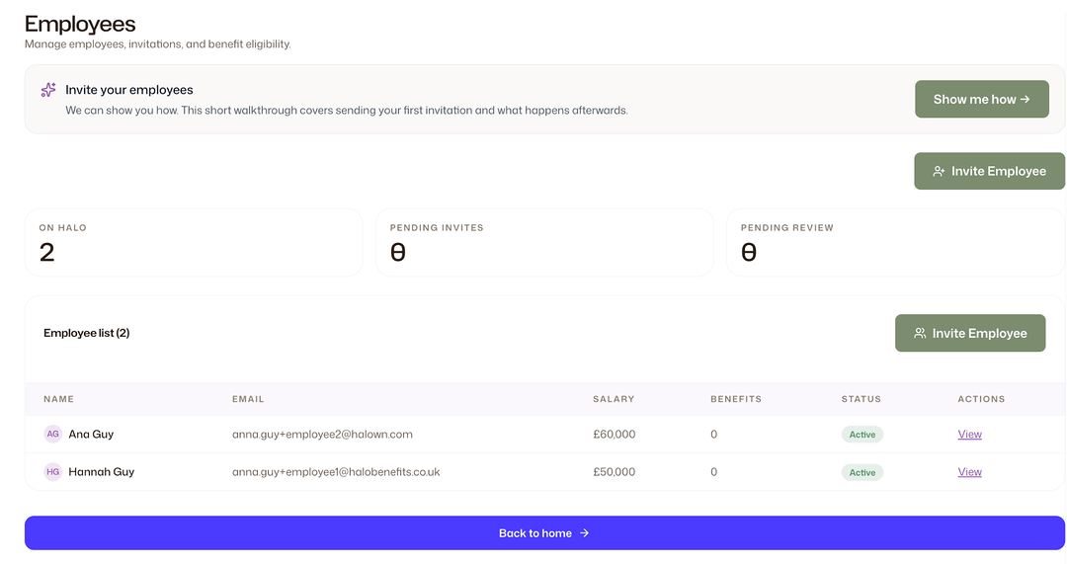Click the Employees page title
This screenshot has width=1067, height=564.
80,24
